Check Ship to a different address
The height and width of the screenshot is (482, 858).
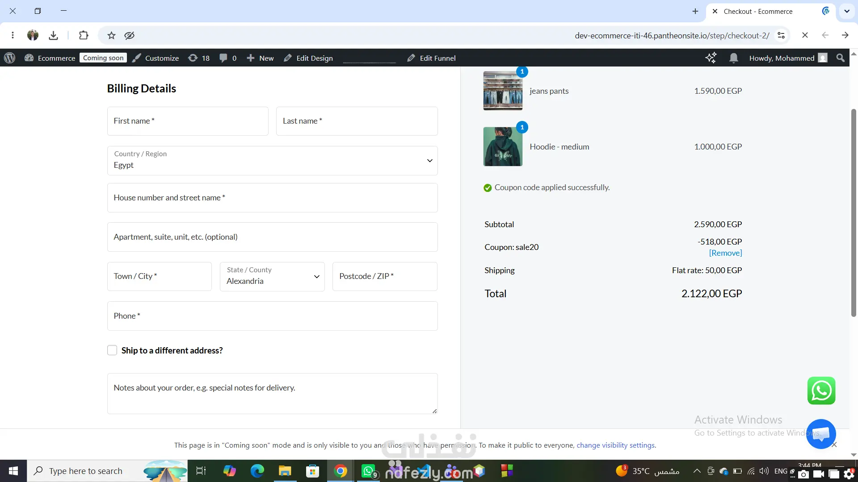112,350
